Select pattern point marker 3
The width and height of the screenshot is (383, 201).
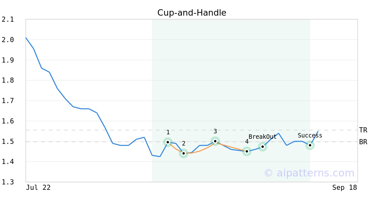tap(215, 141)
